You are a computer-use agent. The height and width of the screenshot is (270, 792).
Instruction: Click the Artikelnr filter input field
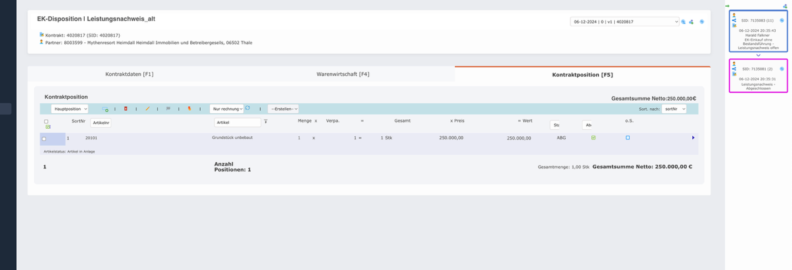[100, 123]
